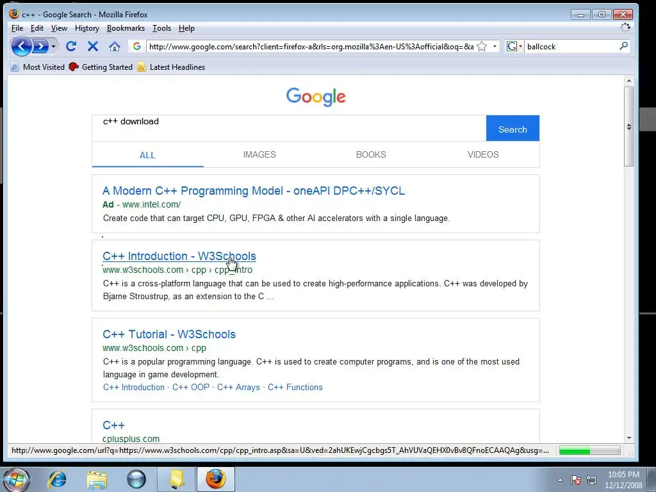Open the Action Center flag tray icon
656x492 pixels.
576,480
